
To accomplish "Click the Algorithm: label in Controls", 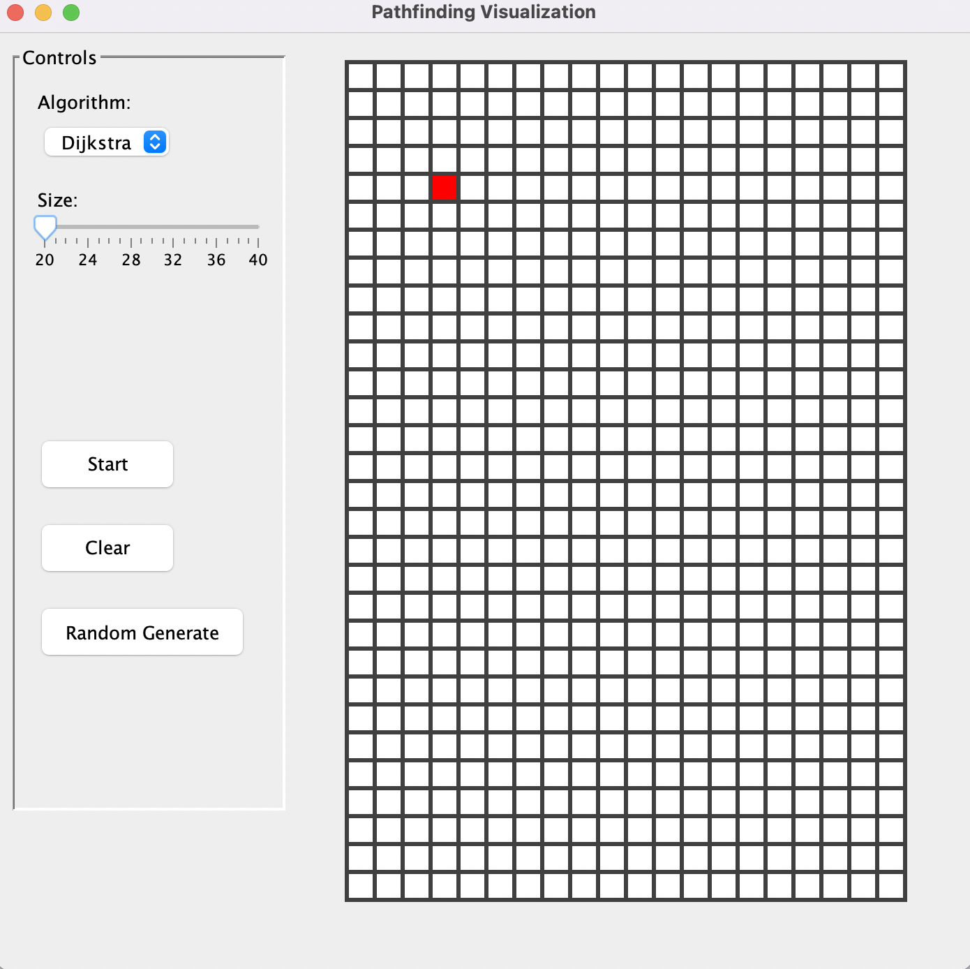I will (84, 102).
